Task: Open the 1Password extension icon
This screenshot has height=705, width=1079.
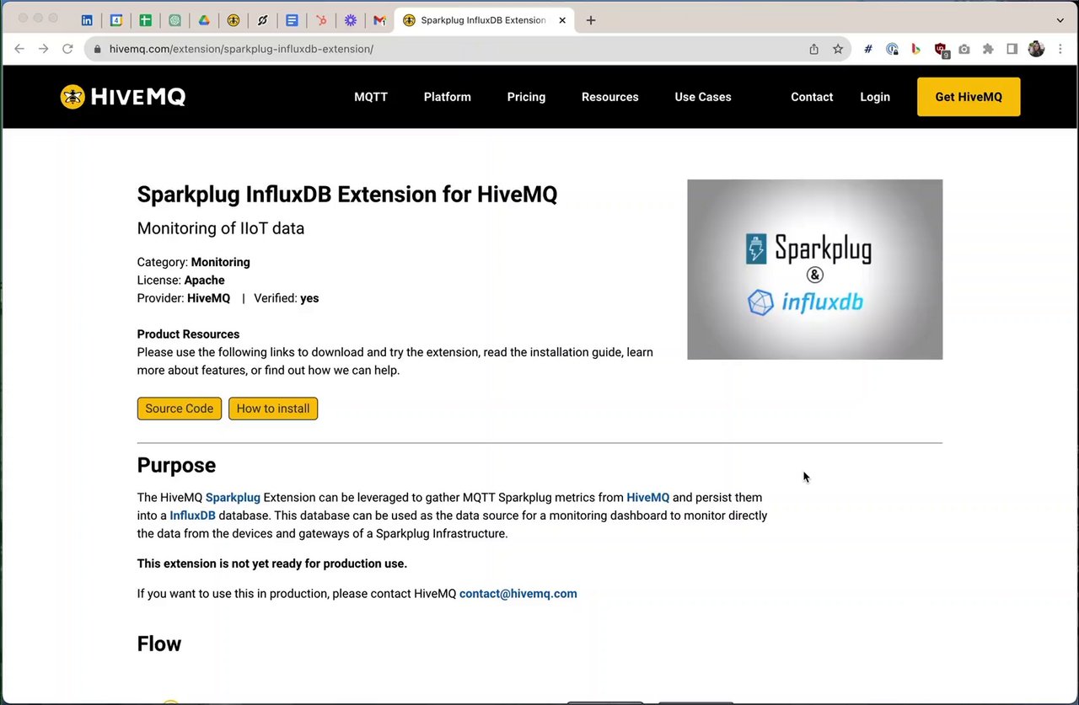Action: click(x=892, y=49)
